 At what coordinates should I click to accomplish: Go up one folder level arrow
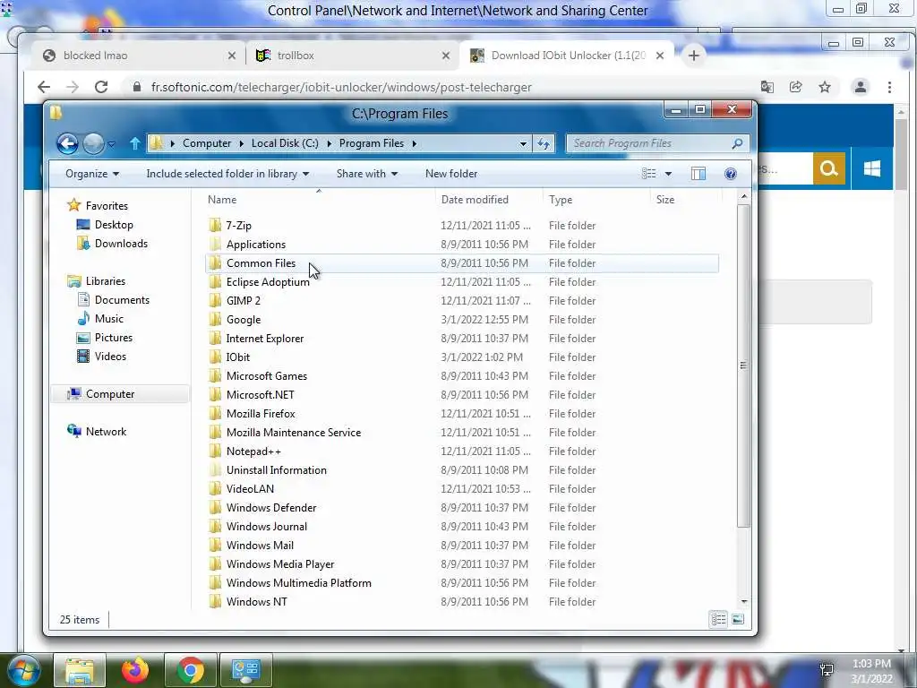tap(135, 143)
